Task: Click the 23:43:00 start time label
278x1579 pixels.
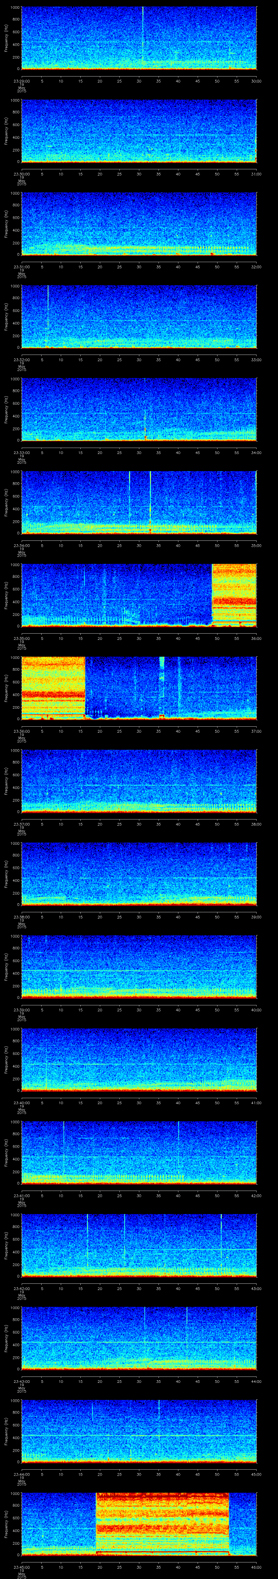Action: [x=21, y=1382]
